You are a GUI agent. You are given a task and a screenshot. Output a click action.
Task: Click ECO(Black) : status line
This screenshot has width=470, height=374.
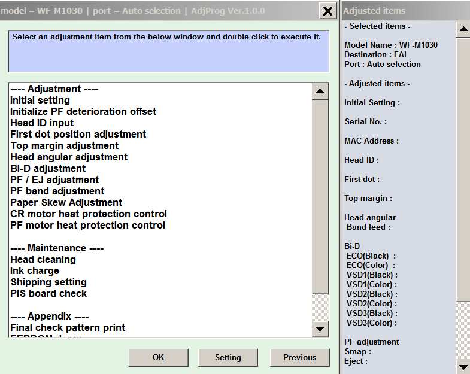coord(371,256)
